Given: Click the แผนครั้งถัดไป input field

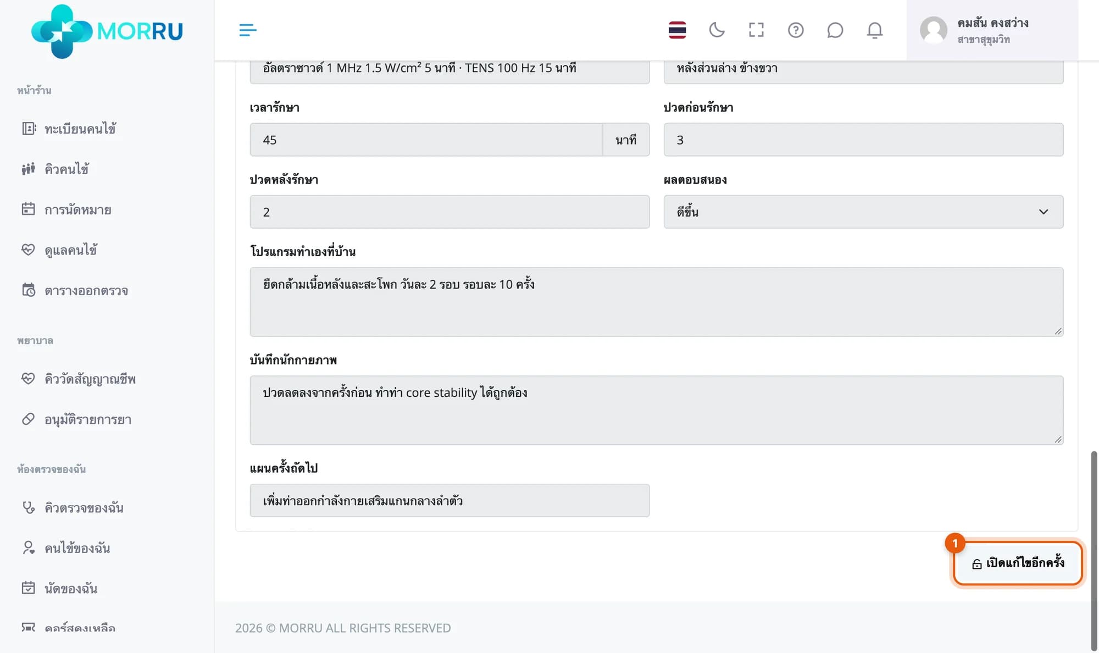Looking at the screenshot, I should coord(449,500).
